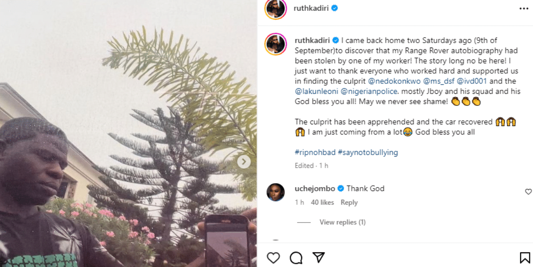This screenshot has width=533, height=267.
Task: Like the post with the heart icon
Action: 273,258
